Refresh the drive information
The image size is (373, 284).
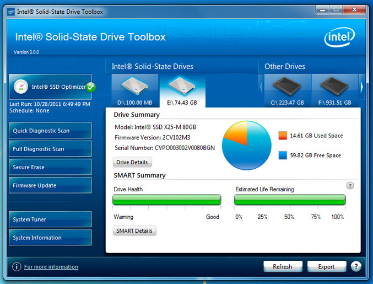pyautogui.click(x=283, y=266)
